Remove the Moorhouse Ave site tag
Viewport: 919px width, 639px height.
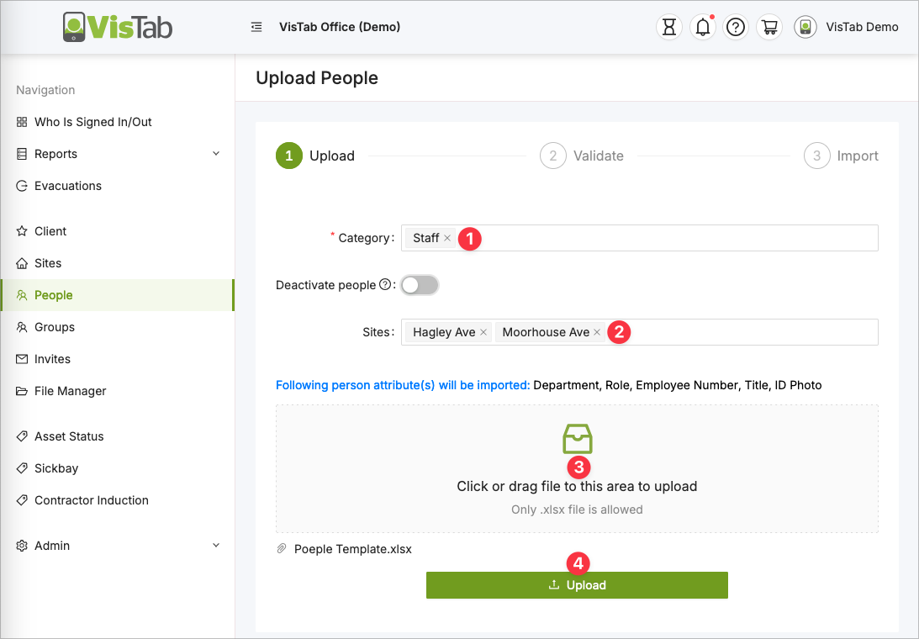(597, 332)
